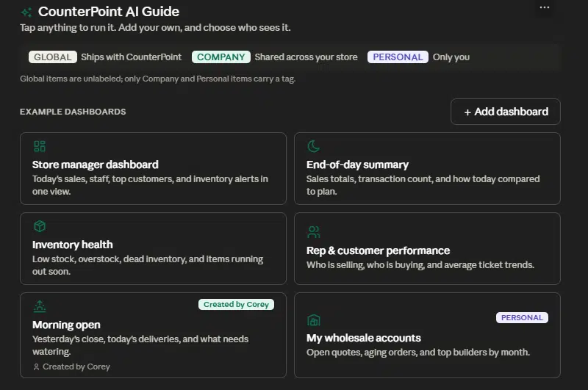
Task: Open the Inventory health card
Action: pos(153,249)
